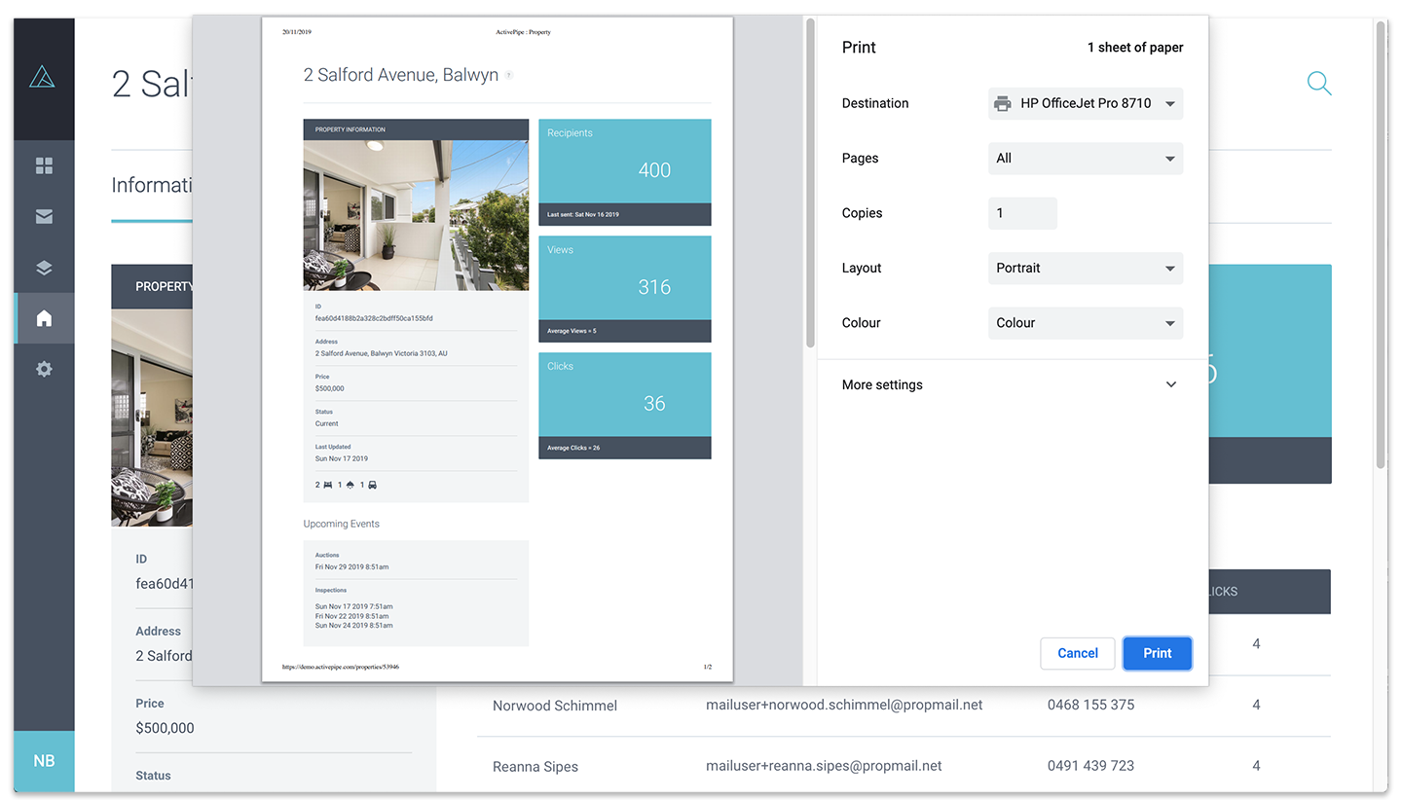Click the Upcoming Events heading in the preview
Image resolution: width=1402 pixels, height=800 pixels.
pos(342,524)
